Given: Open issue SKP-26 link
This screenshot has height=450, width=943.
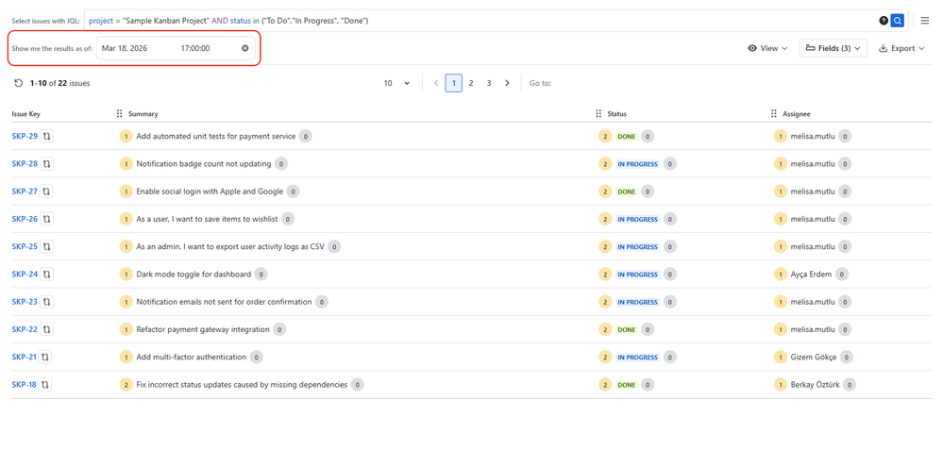Looking at the screenshot, I should [x=25, y=219].
